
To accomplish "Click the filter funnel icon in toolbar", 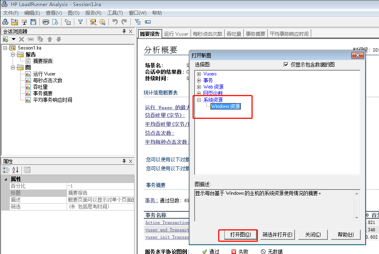I will [x=80, y=22].
